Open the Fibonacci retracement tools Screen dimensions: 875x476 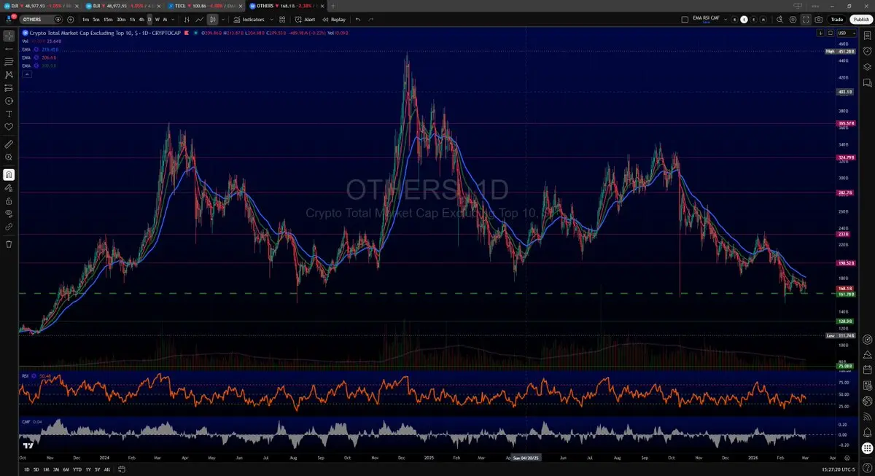coord(9,61)
